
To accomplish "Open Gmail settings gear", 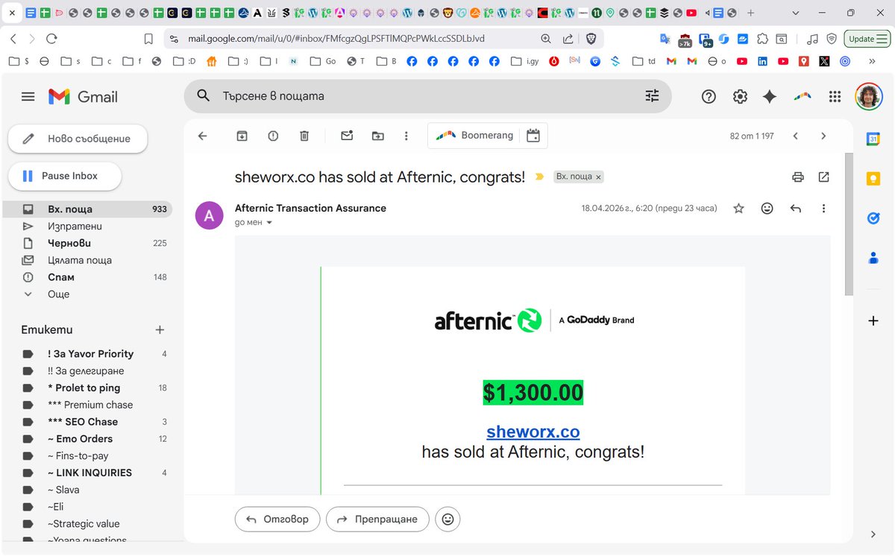I will [740, 96].
